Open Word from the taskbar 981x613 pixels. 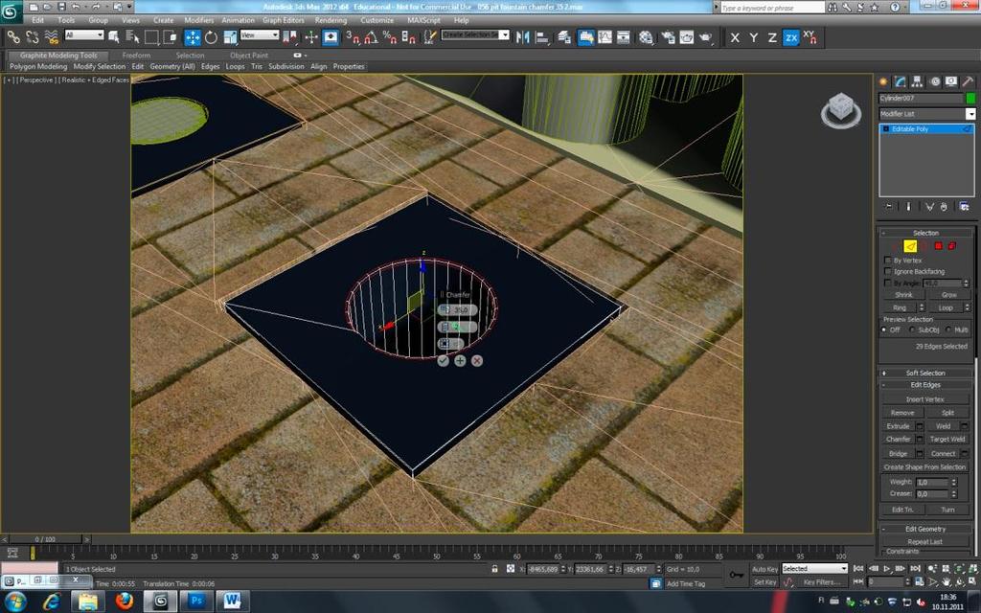point(232,602)
